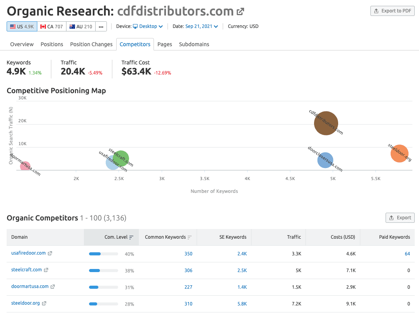Click the 40% competition level bar
This screenshot has height=314, width=419.
point(103,254)
